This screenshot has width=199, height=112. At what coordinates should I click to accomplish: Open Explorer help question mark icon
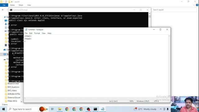197,5
